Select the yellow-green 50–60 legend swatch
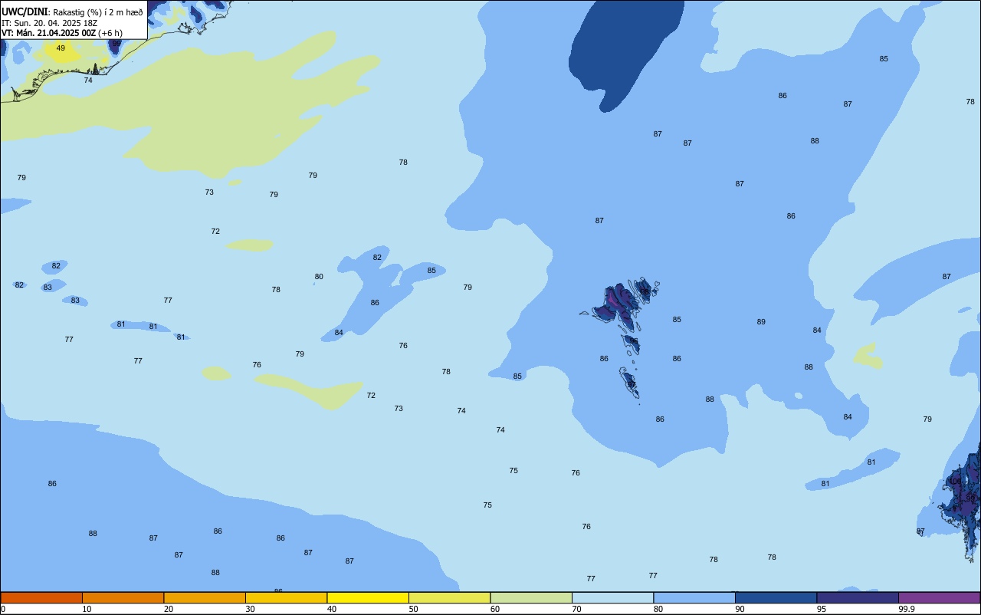Screen dimensions: 981x615 click(449, 597)
